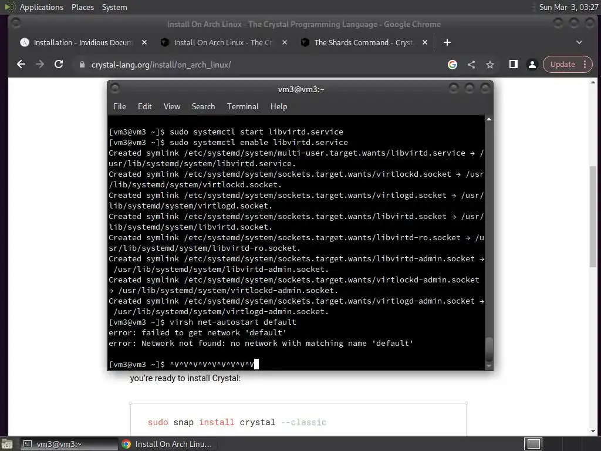Click the workspace switcher in bottom panel

tap(533, 444)
